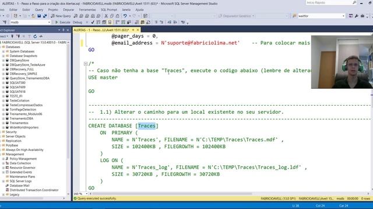Open the Editar menu
The width and height of the screenshot is (373, 209).
[13, 10]
